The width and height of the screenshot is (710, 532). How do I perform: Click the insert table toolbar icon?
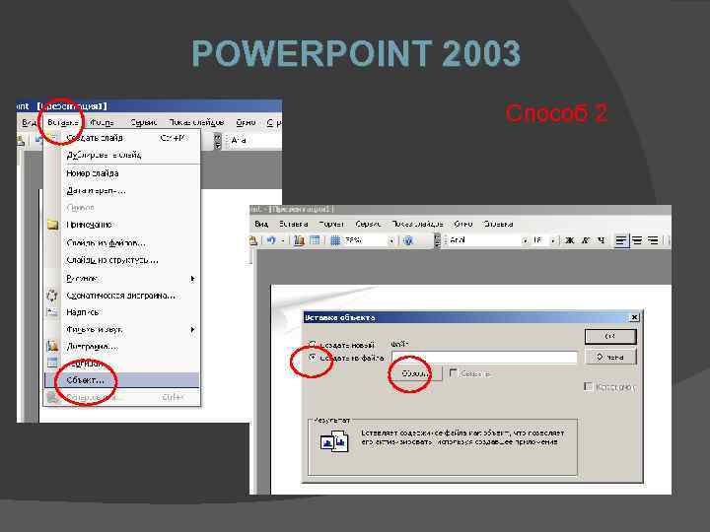315,240
